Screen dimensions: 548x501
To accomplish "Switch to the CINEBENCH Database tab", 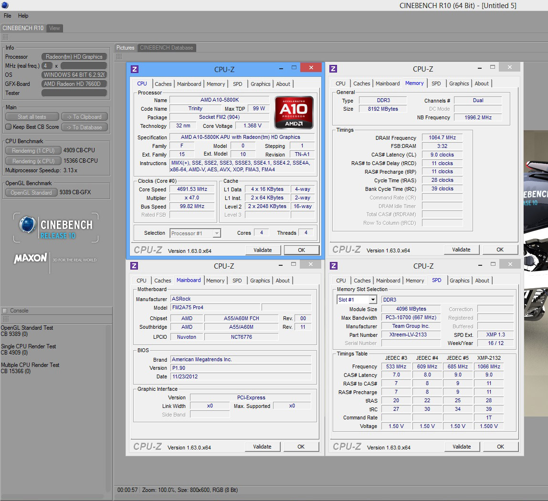I will point(166,48).
